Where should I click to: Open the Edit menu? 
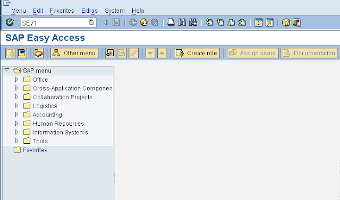pyautogui.click(x=38, y=11)
